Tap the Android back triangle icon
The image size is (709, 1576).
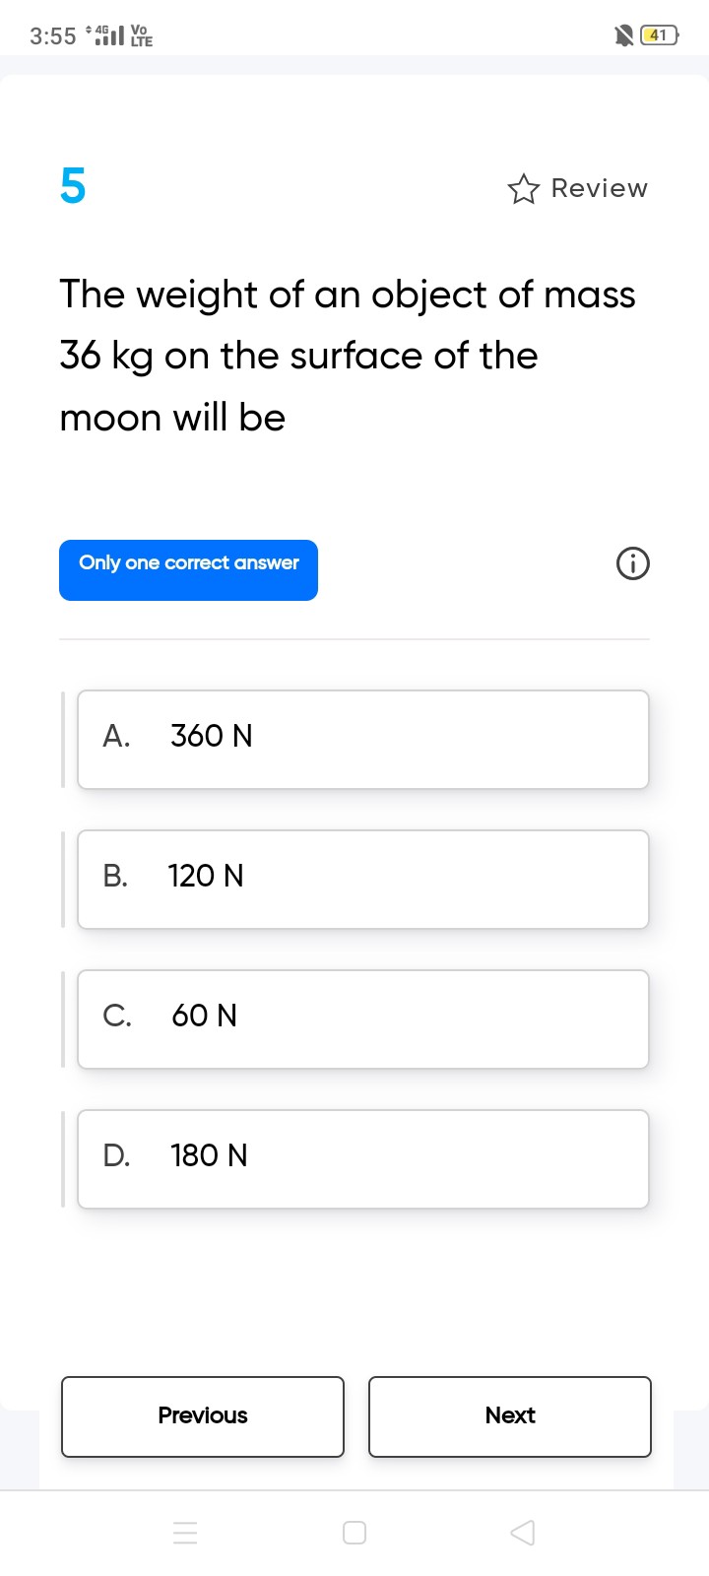click(x=523, y=1533)
